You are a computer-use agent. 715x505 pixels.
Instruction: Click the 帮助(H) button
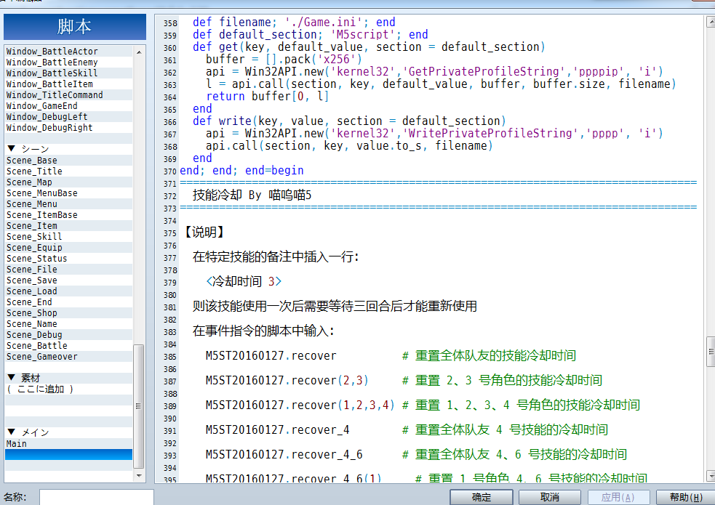[685, 497]
